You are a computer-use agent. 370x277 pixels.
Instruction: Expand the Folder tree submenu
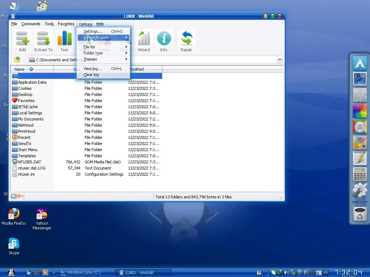point(104,53)
